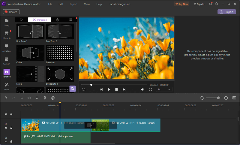The height and width of the screenshot is (145, 240).
Task: Open the Export menu in menu bar
Action: (73, 4)
